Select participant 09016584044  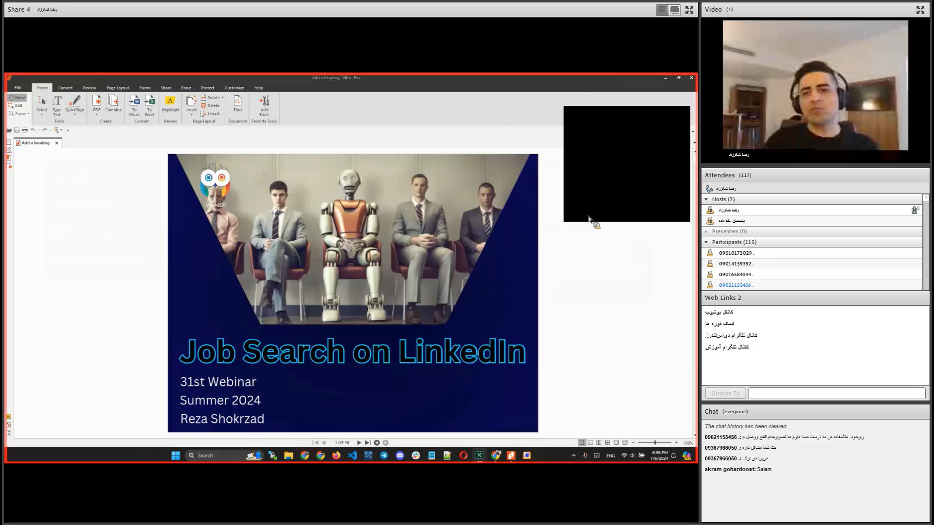812,274
